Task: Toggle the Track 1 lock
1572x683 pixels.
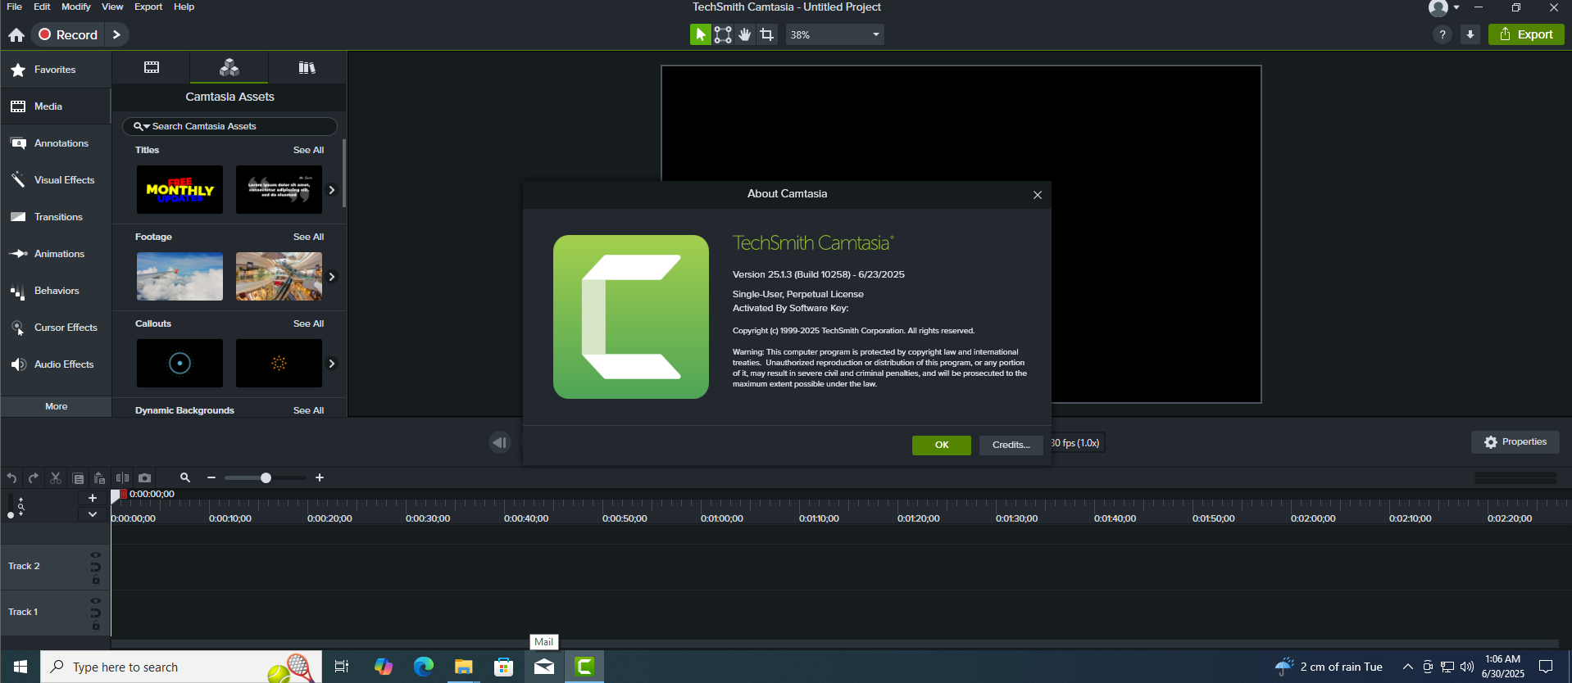Action: tap(96, 626)
